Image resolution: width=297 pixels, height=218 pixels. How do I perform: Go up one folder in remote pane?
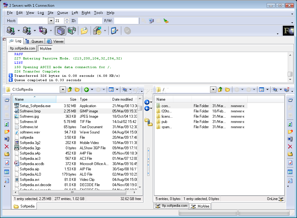(220, 89)
